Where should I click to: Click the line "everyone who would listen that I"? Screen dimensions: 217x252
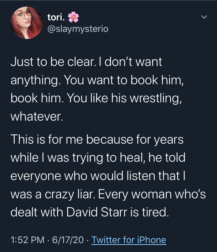click(x=98, y=176)
